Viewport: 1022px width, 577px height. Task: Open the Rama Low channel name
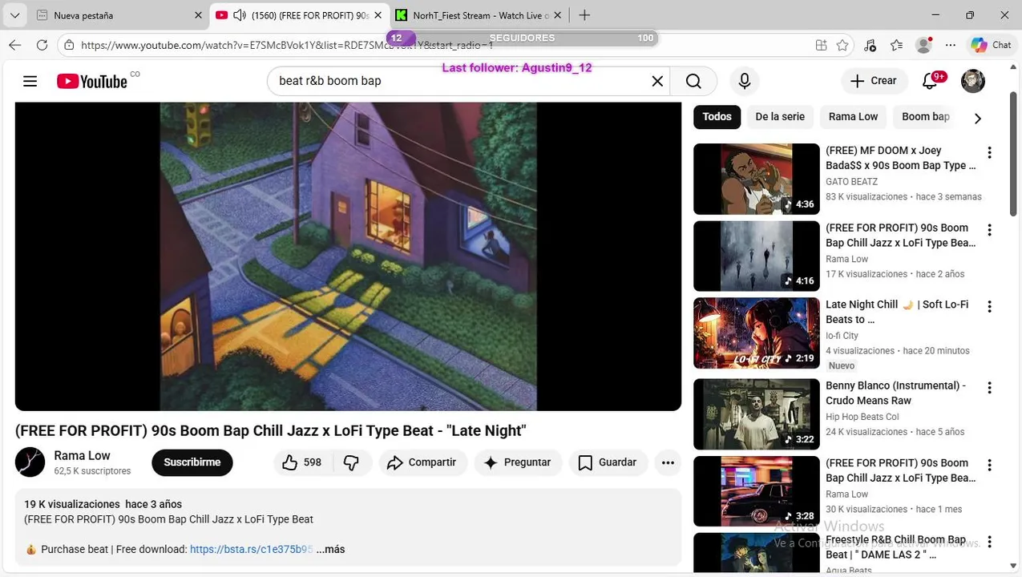click(x=82, y=455)
